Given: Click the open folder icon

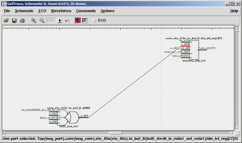Looking at the screenshot, I should click(6, 21).
